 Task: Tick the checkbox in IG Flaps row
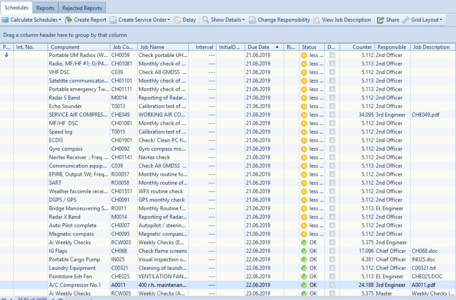(332, 251)
